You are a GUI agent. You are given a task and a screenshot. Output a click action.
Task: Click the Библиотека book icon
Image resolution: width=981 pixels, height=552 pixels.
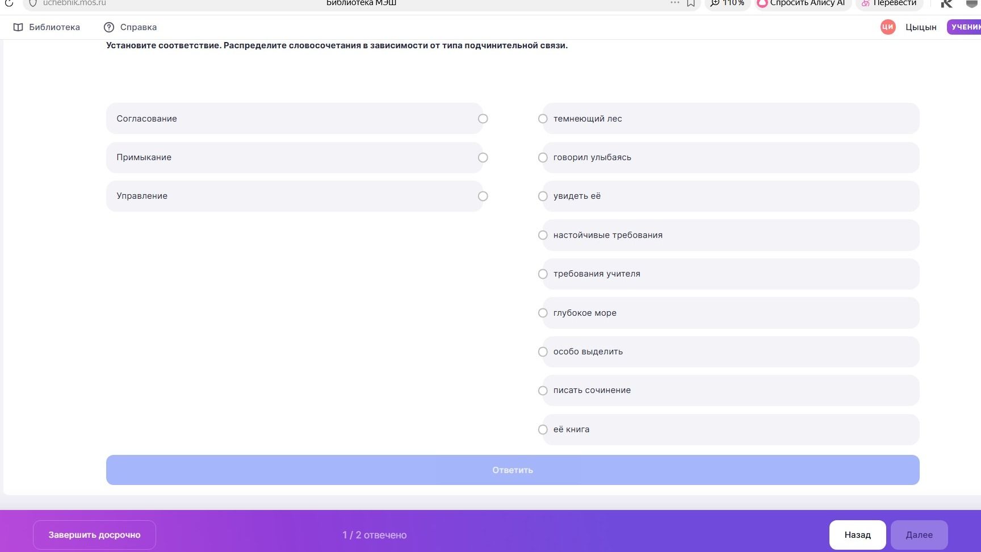pos(18,27)
